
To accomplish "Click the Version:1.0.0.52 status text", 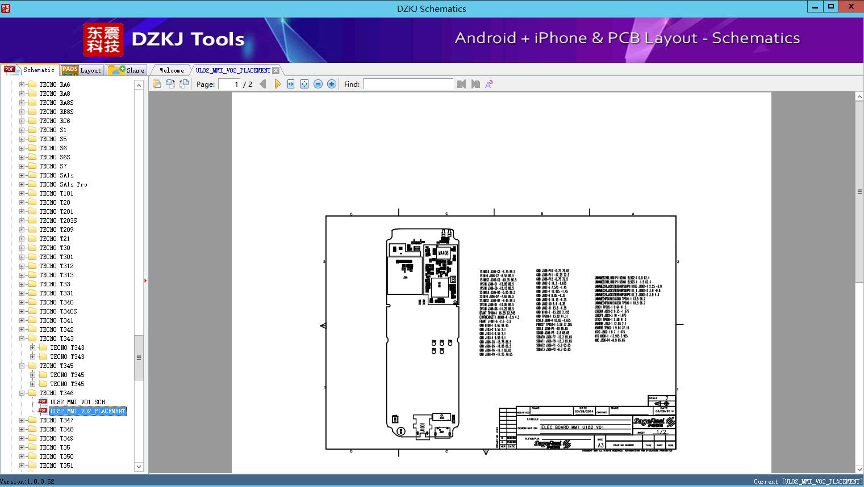I will pos(27,481).
